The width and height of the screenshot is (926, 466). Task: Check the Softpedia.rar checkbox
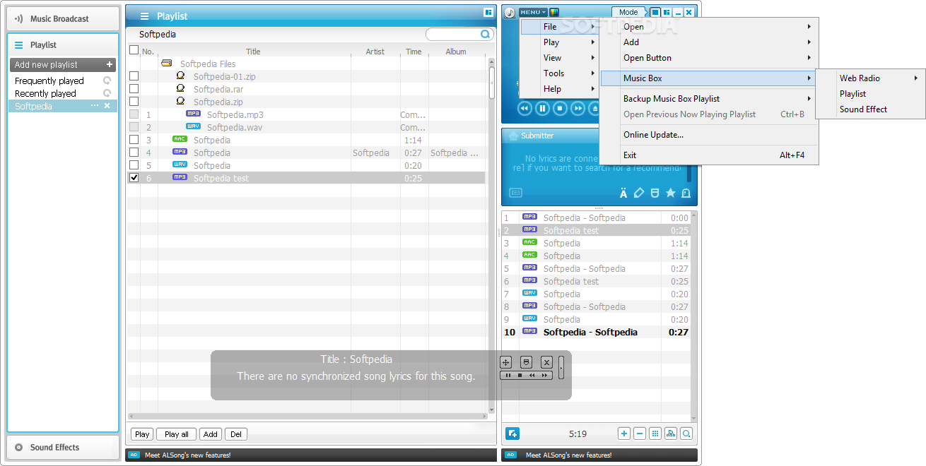click(x=134, y=89)
